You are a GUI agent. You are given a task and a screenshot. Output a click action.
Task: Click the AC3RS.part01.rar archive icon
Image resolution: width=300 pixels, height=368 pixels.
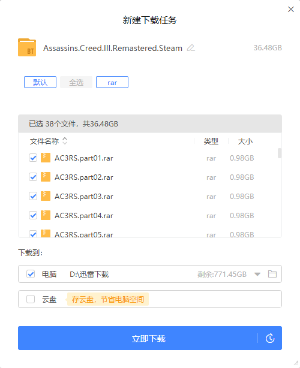pos(46,158)
